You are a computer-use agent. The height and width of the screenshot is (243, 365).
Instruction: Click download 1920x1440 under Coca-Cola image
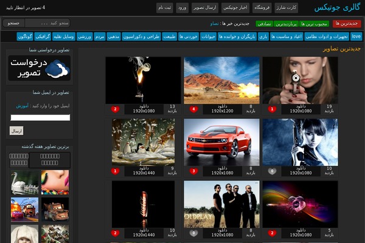144,233
